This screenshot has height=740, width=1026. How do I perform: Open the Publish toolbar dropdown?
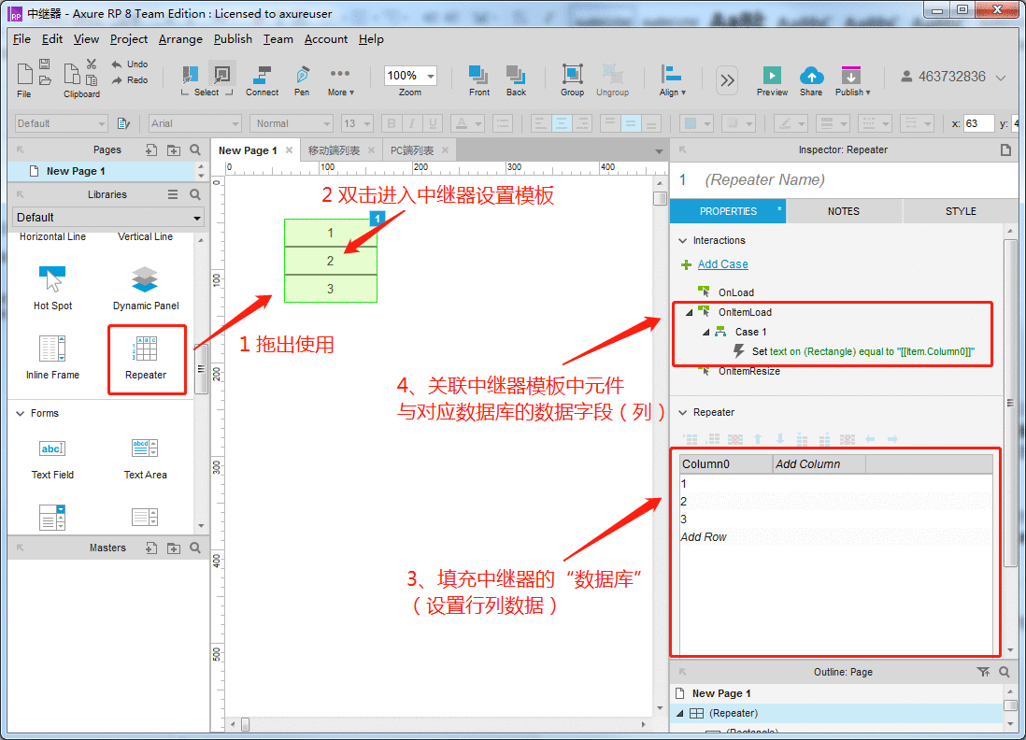pyautogui.click(x=852, y=80)
